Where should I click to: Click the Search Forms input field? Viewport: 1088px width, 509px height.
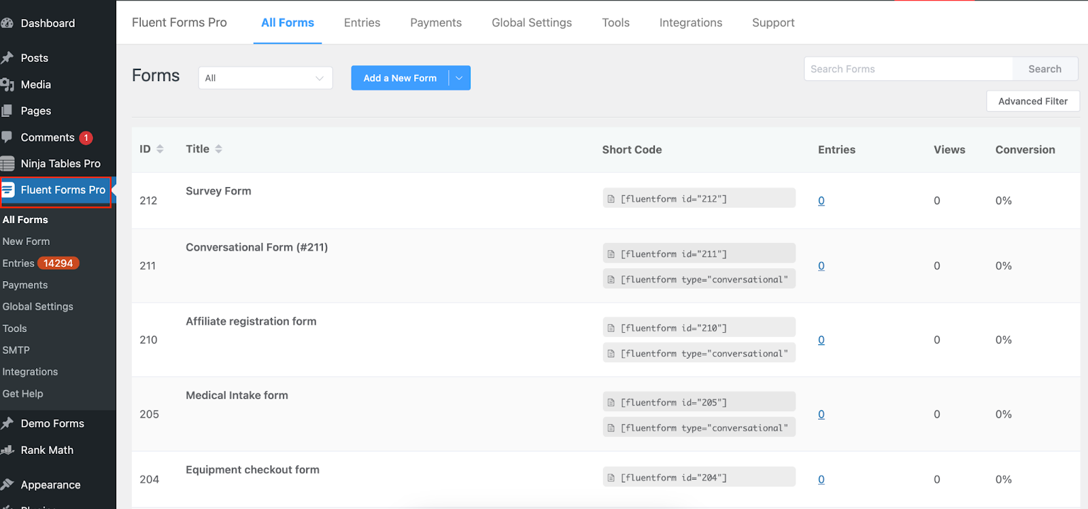tap(908, 69)
